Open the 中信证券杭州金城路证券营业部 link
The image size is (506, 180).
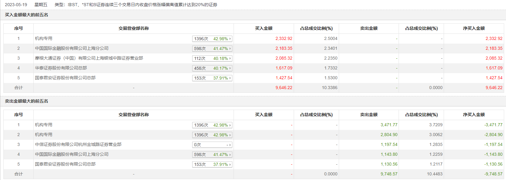pyautogui.click(x=78, y=144)
